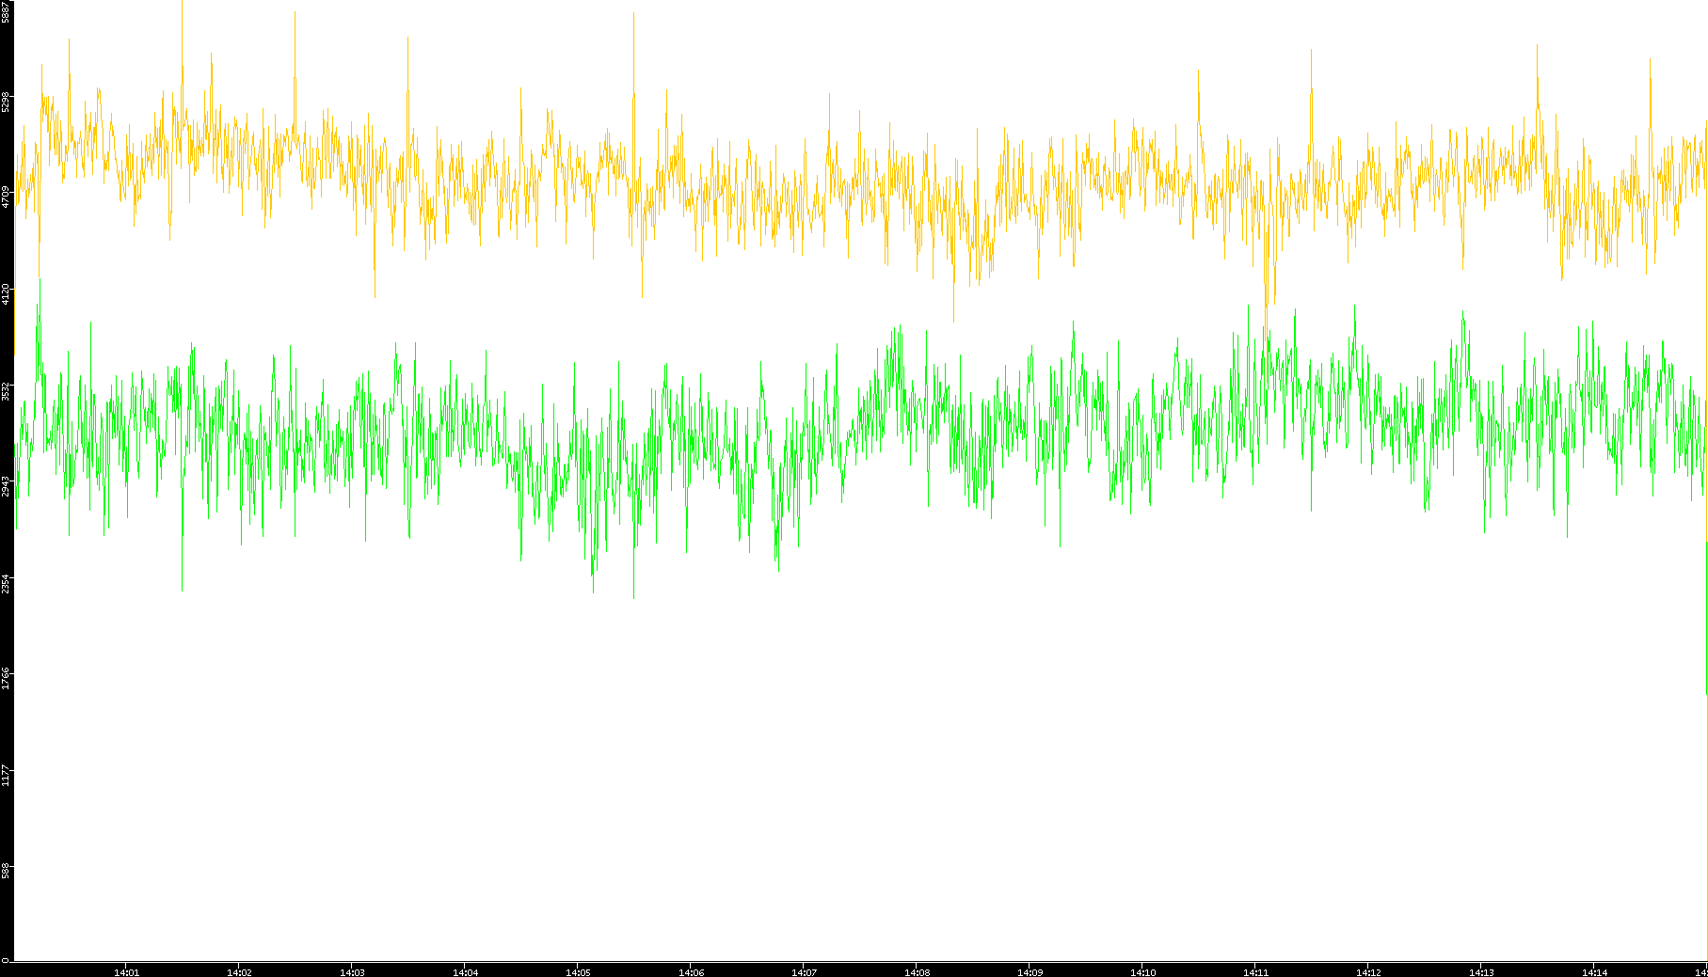Click the 1177 value axis label

(x=6, y=775)
